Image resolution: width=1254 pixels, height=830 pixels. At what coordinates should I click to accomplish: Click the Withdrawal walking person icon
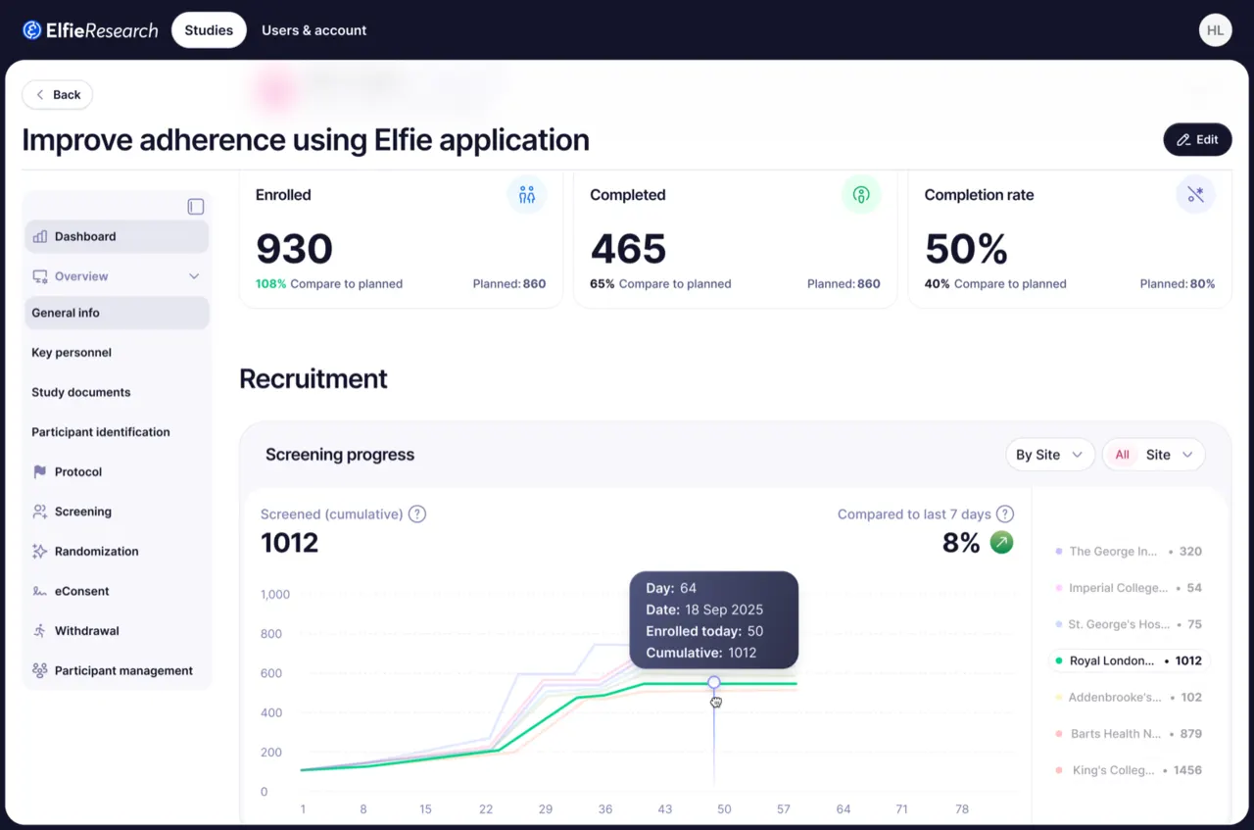[x=40, y=631]
